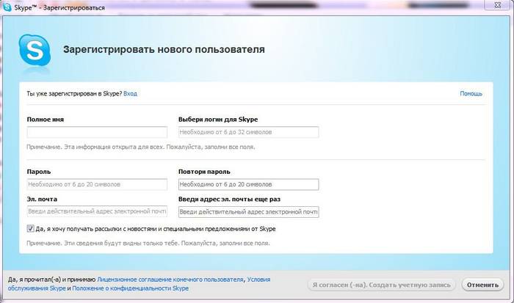
Task: Uncheck the Skype newsletter subscription checkbox
Action: point(30,229)
